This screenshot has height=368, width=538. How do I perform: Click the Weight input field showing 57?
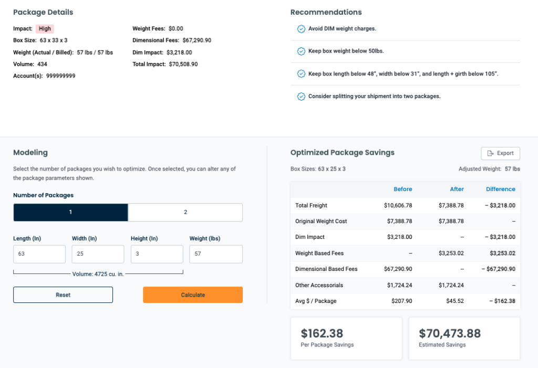click(x=215, y=254)
